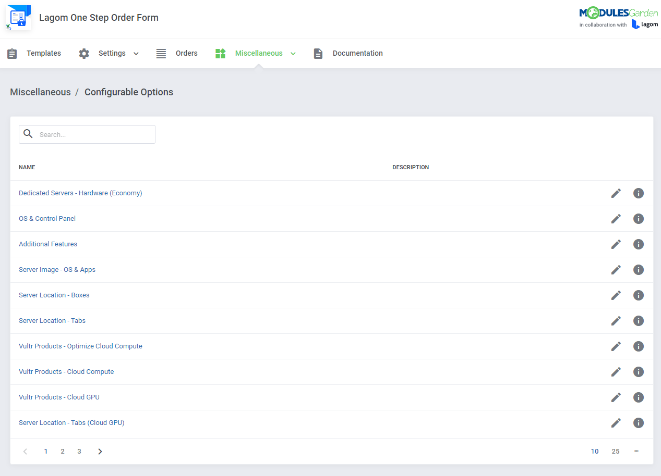Screen dimensions: 661x476
Task: Click the Lagom One Step Order Form logo
Action: pos(18,18)
